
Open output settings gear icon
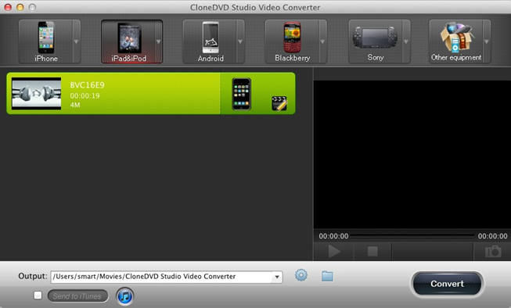click(301, 275)
